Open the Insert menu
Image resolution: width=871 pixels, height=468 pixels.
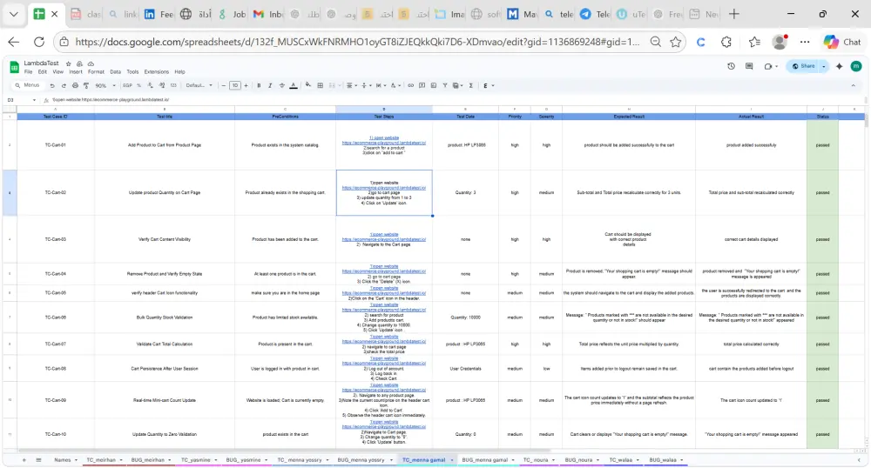pos(76,71)
